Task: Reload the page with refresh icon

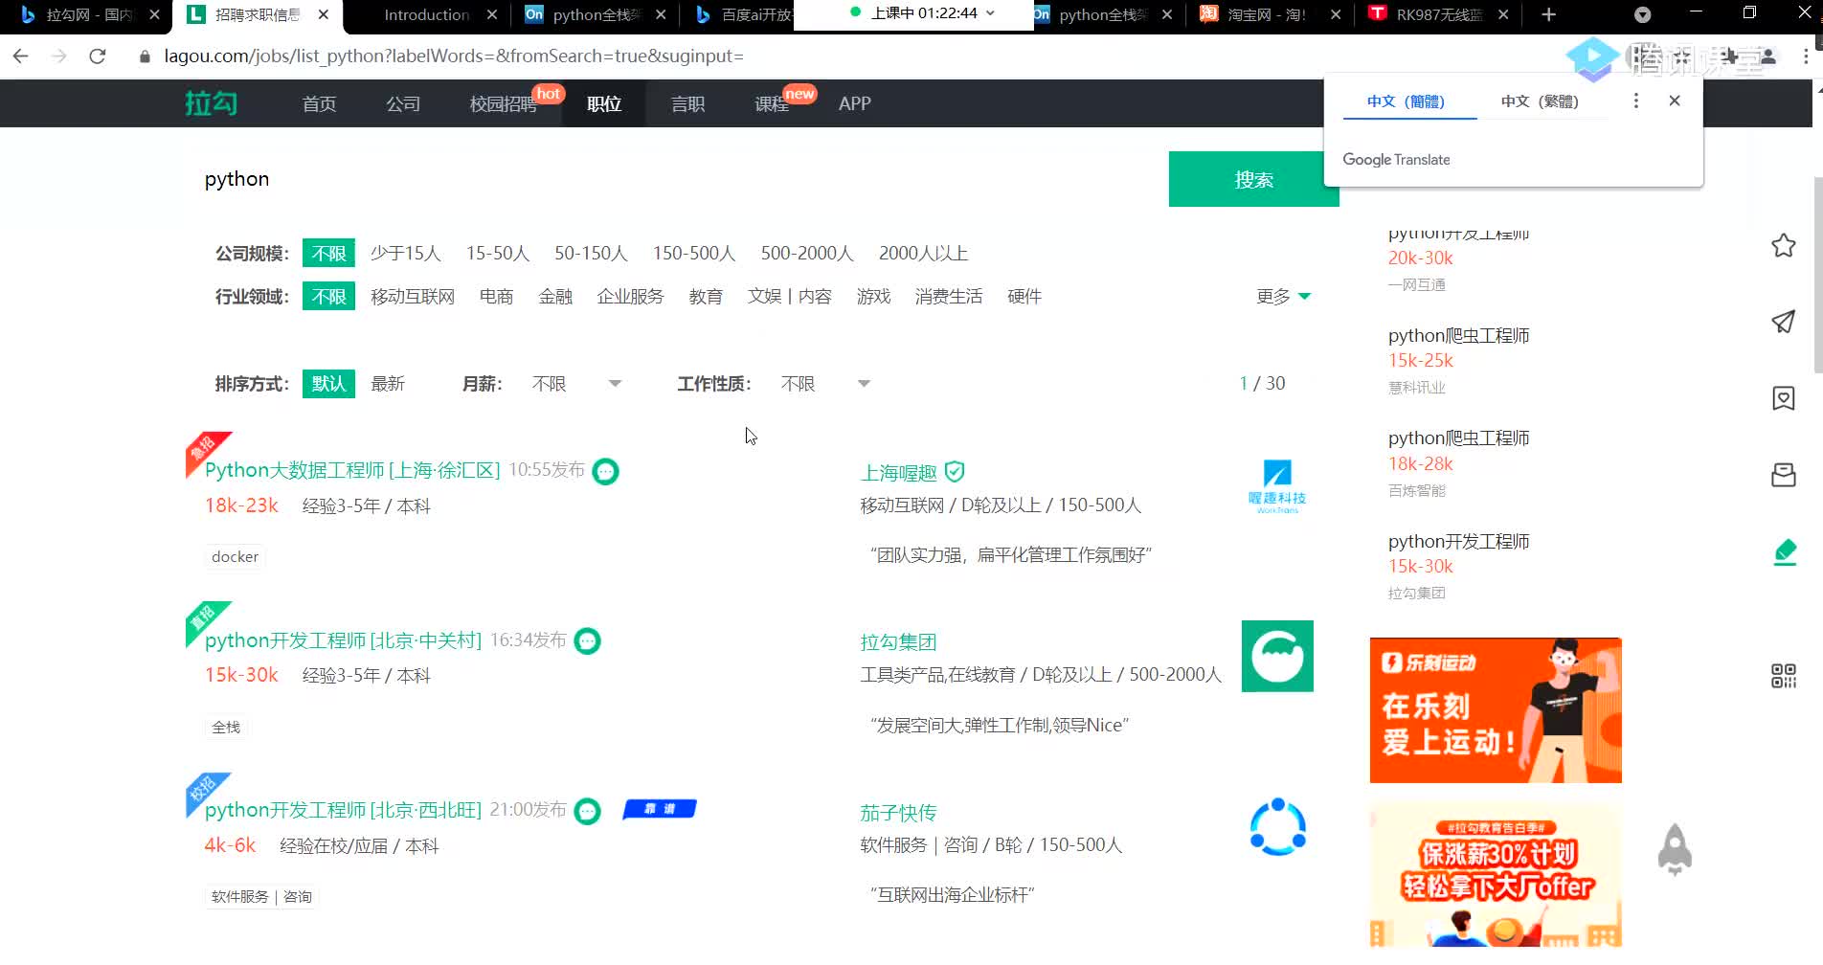Action: click(97, 56)
